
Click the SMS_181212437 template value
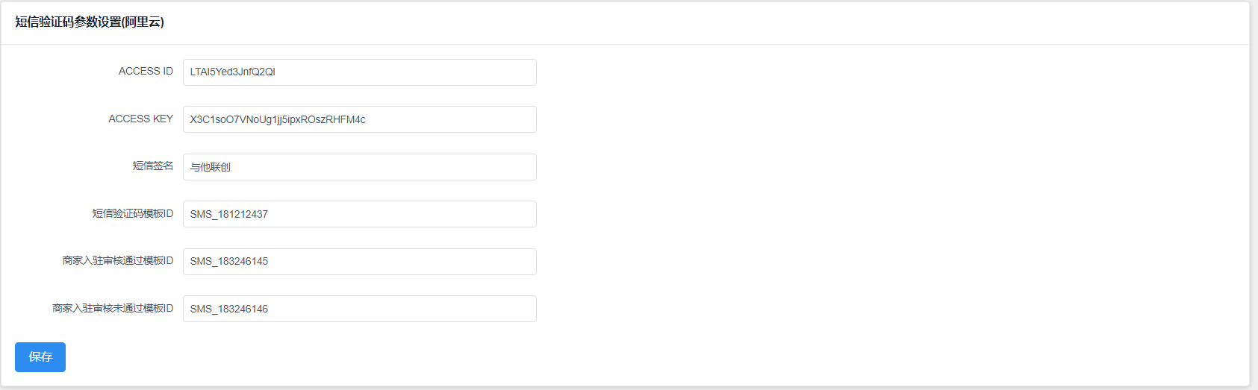click(228, 214)
